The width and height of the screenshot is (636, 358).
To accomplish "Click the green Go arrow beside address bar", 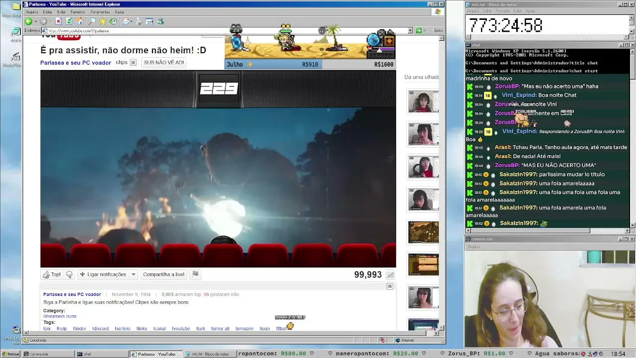I will click(x=418, y=30).
